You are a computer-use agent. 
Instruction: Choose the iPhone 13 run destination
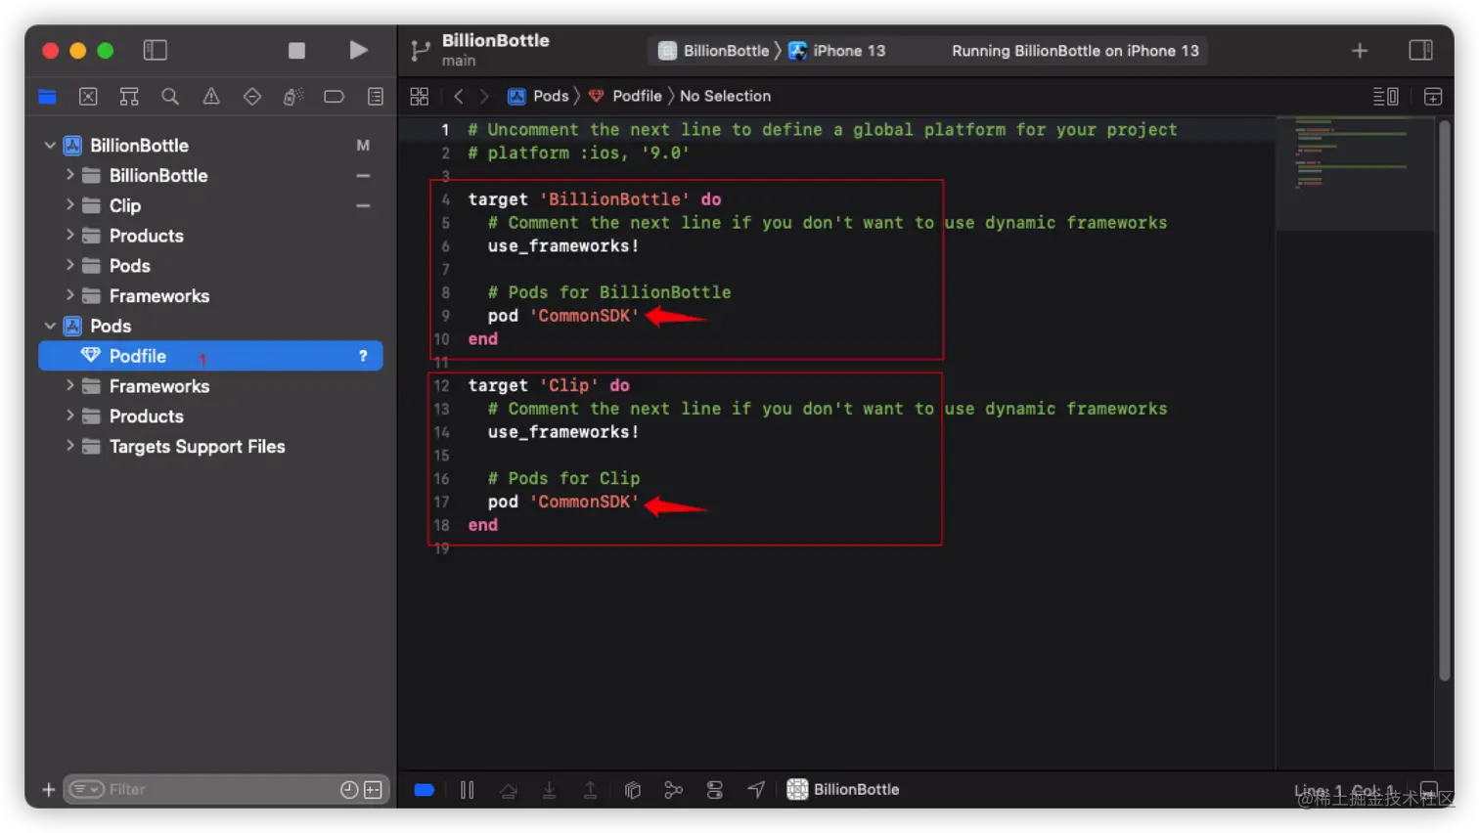837,51
